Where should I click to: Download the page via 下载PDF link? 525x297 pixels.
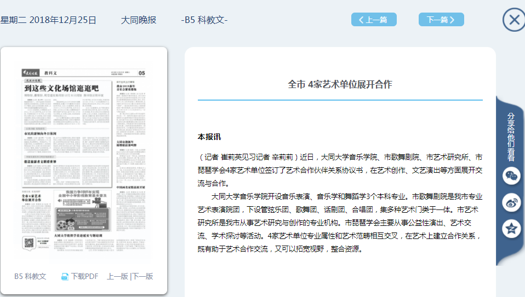(x=85, y=276)
